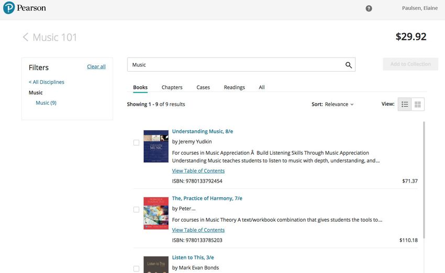Image resolution: width=445 pixels, height=273 pixels.
Task: Select the Music (9) filter
Action: [46, 103]
